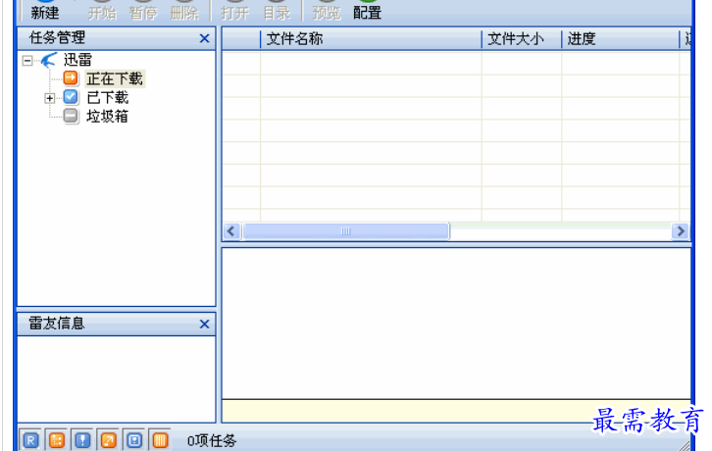
Task: Click the 雷友信息 panel title
Action: point(57,324)
